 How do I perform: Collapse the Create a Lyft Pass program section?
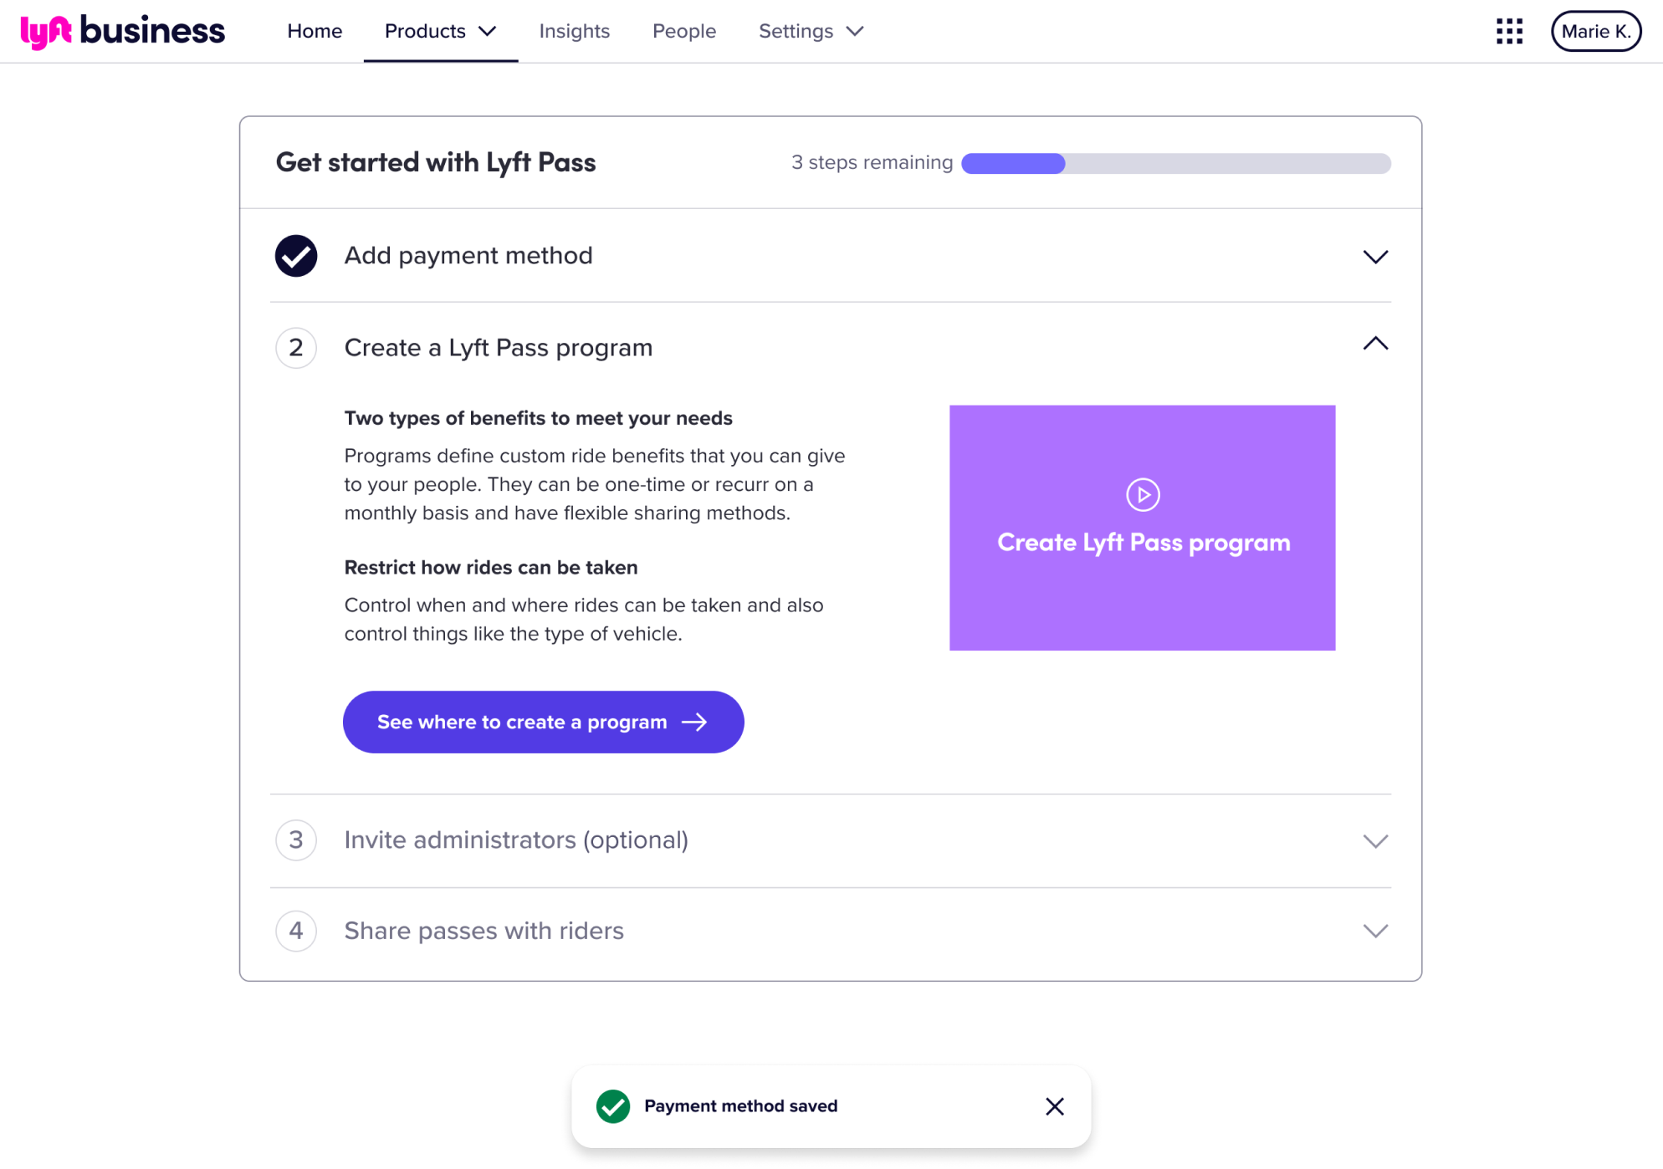click(1375, 344)
